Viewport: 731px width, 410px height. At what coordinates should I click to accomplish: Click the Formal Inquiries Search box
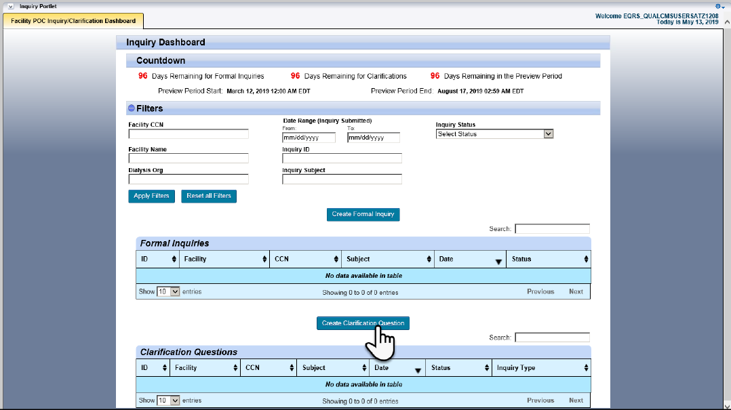point(552,229)
